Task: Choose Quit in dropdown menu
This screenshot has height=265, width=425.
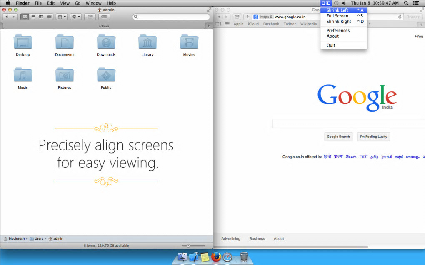Action: tap(344, 45)
